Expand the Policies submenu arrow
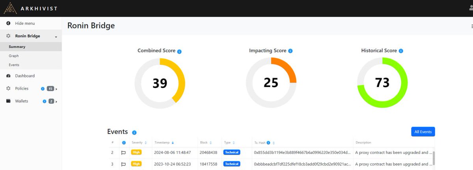The width and height of the screenshot is (473, 170). click(56, 89)
